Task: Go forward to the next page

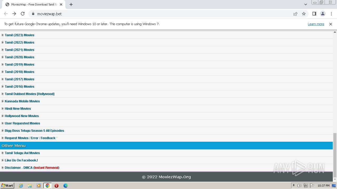Action: coord(14,14)
